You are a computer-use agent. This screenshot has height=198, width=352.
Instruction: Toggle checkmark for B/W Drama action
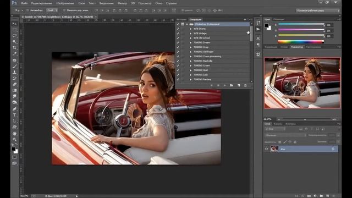[178, 29]
